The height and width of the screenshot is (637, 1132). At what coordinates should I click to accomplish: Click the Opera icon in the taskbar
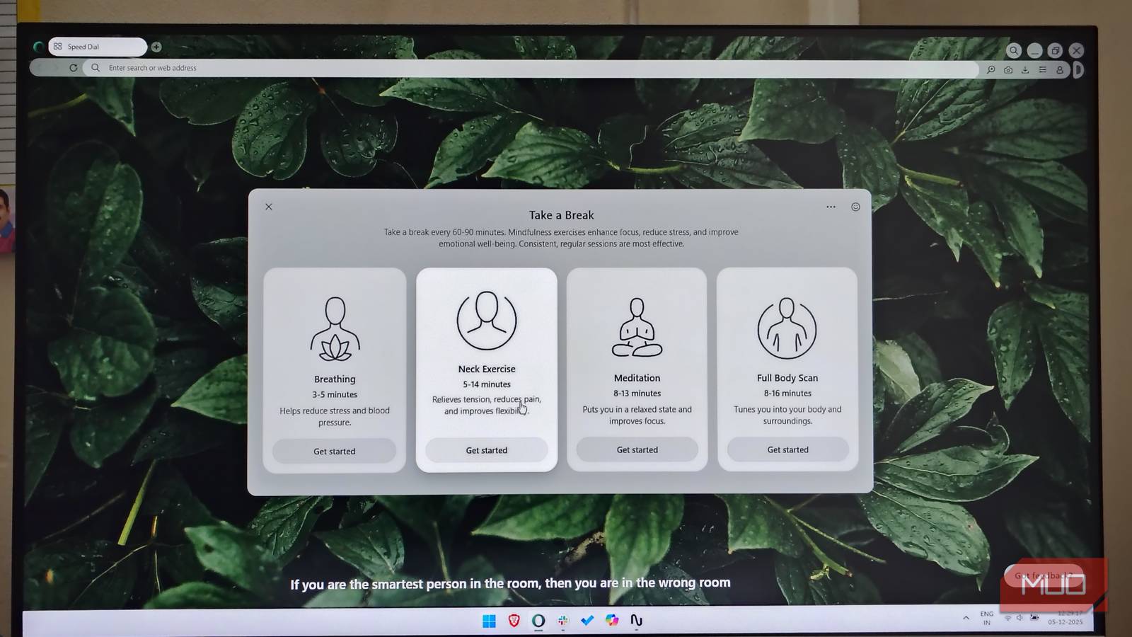tap(538, 621)
